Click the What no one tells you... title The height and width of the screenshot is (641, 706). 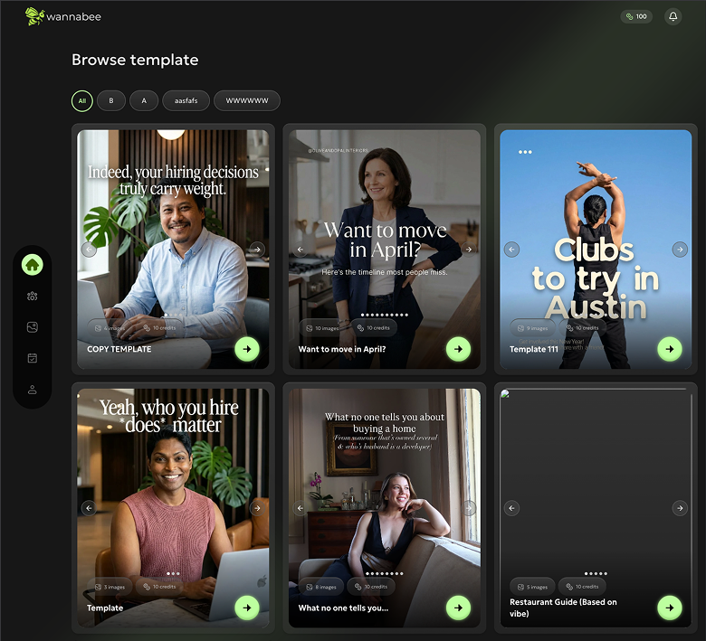tap(343, 608)
